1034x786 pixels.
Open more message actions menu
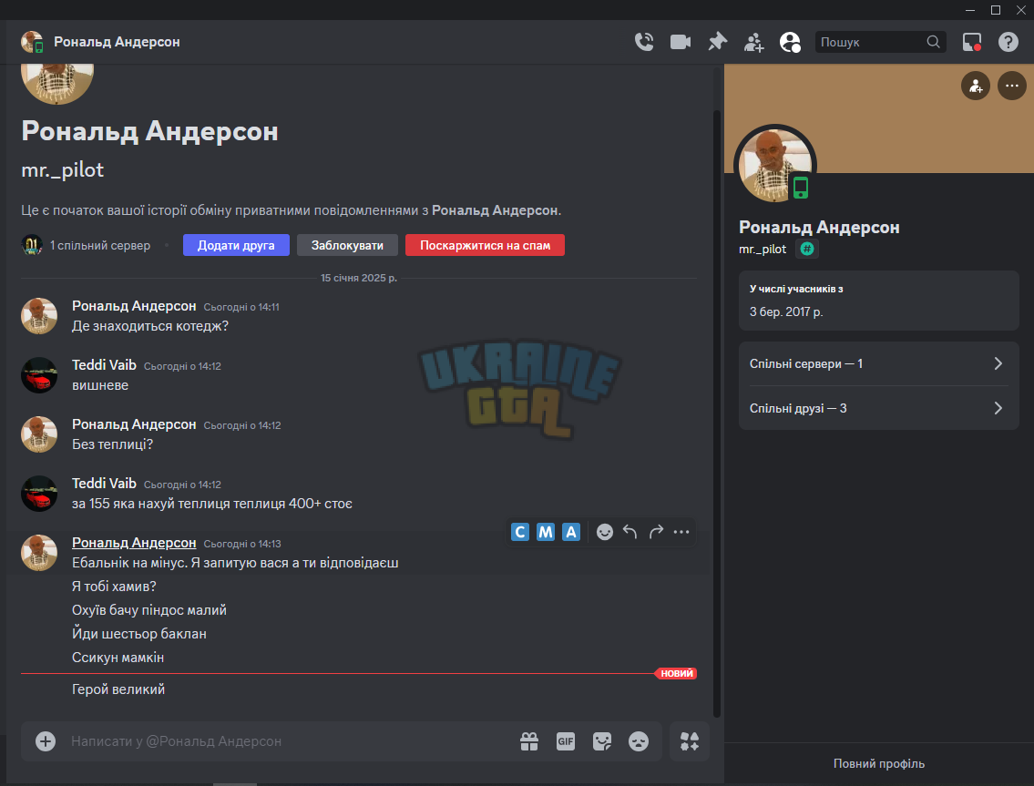click(681, 532)
